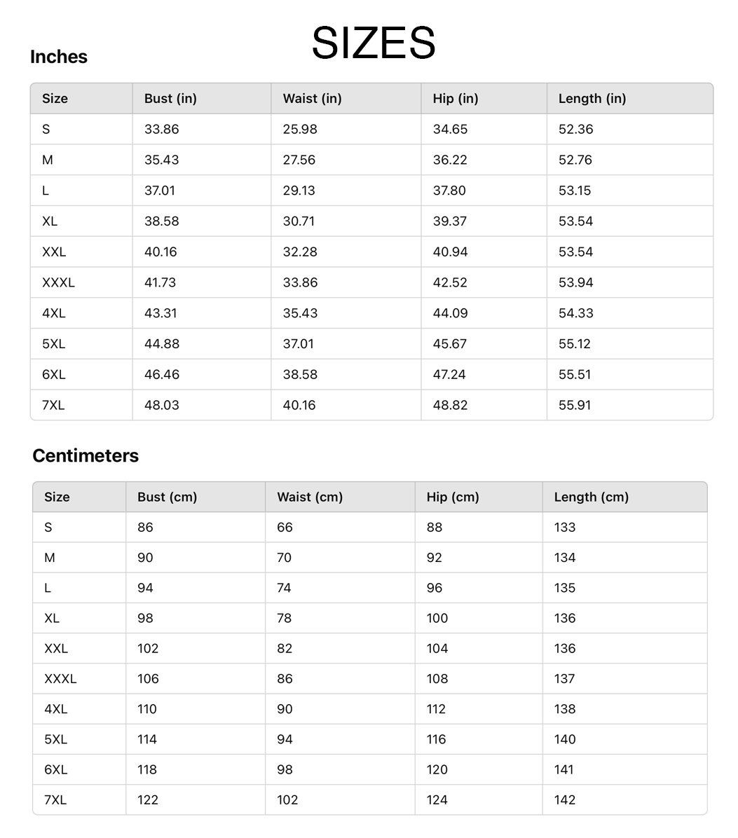This screenshot has height=838, width=738.
Task: Click waist value 74 for size L
Action: pos(284,588)
